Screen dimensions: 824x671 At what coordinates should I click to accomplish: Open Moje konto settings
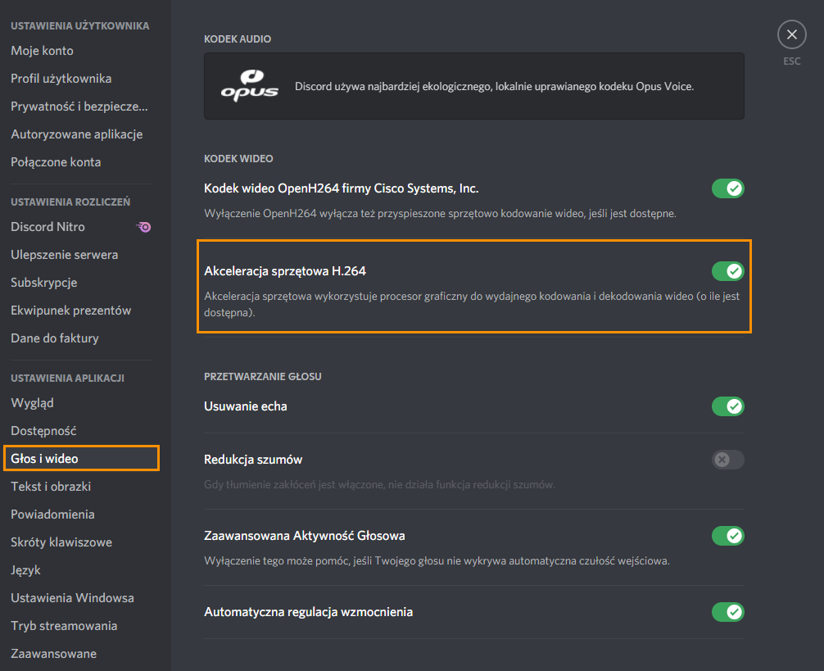(42, 51)
